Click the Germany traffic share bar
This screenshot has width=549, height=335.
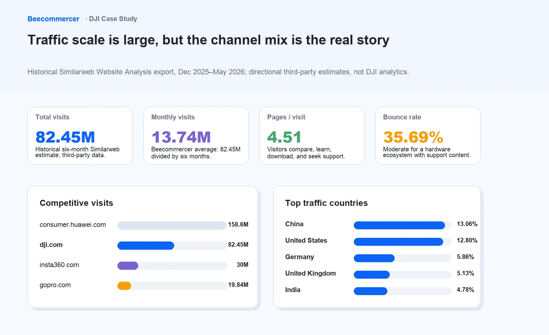pos(374,258)
